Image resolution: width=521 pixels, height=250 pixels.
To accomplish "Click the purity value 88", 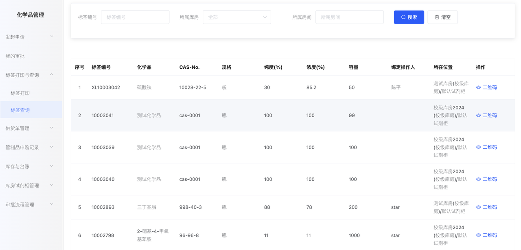I will (267, 207).
